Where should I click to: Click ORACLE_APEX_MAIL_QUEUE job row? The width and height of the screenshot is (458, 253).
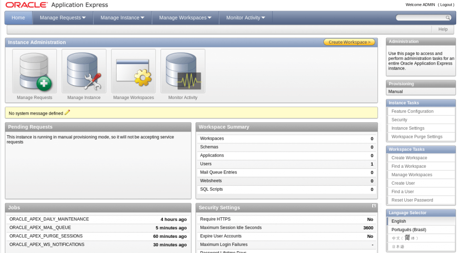pyautogui.click(x=98, y=228)
